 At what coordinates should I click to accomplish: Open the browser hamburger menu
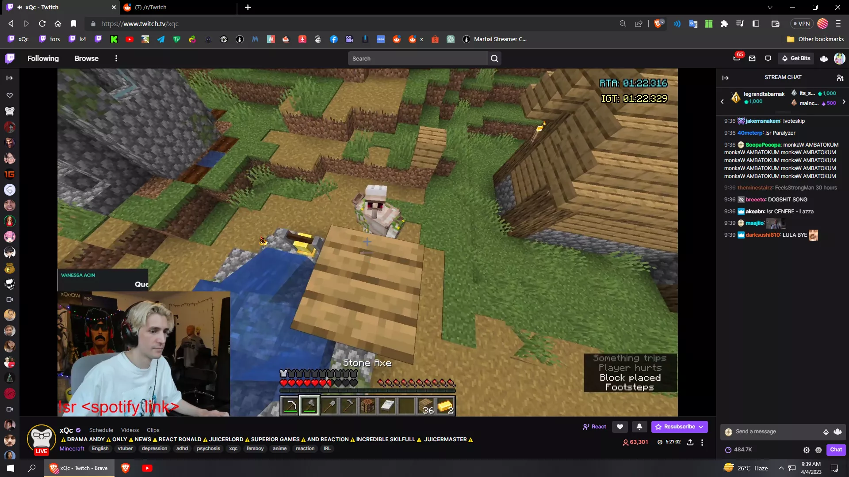[x=838, y=23]
